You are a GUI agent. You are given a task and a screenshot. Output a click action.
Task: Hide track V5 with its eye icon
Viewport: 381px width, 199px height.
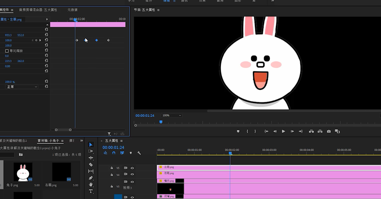click(132, 168)
